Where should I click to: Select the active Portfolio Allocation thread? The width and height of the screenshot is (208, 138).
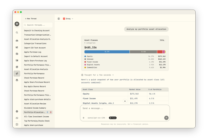point(34,112)
